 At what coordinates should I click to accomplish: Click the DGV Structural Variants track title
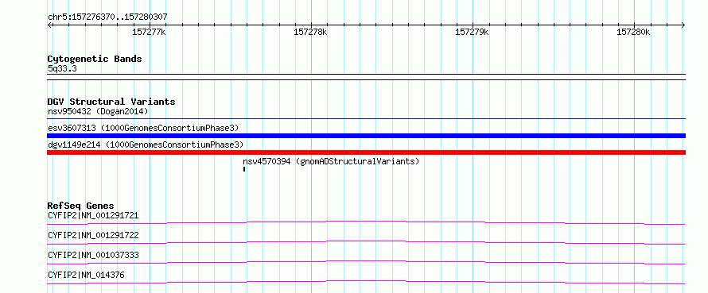[111, 102]
